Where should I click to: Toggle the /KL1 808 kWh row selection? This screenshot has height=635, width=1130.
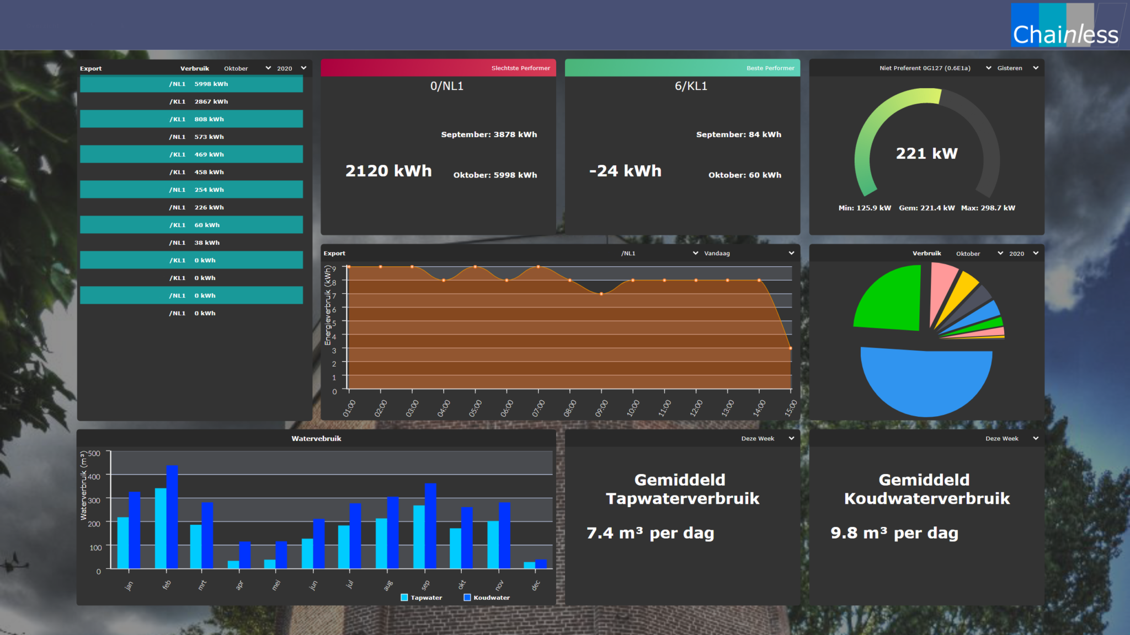point(191,119)
